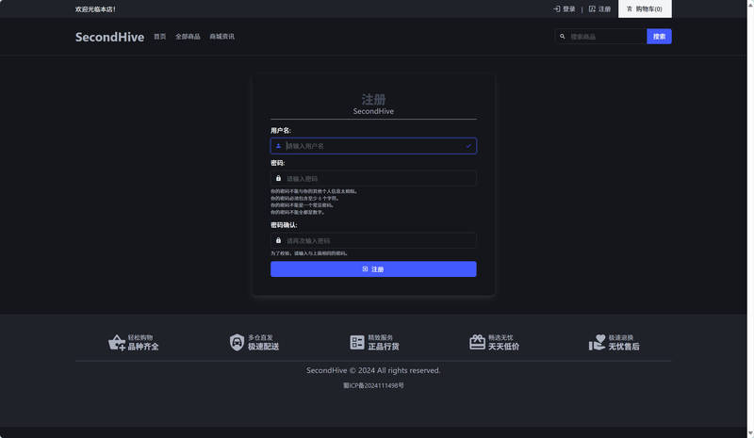Click the user icon in username field

278,146
